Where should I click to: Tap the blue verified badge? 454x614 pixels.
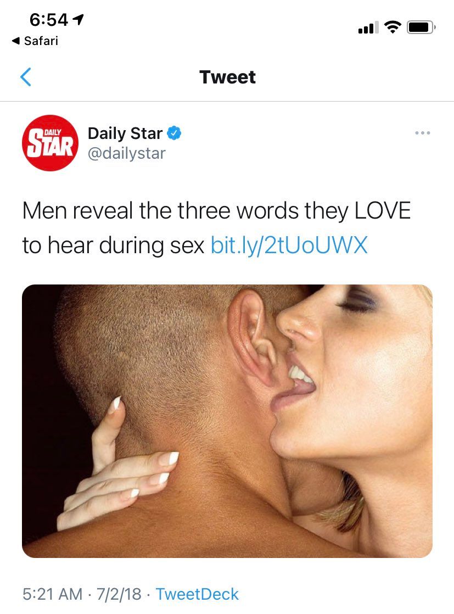click(x=174, y=133)
